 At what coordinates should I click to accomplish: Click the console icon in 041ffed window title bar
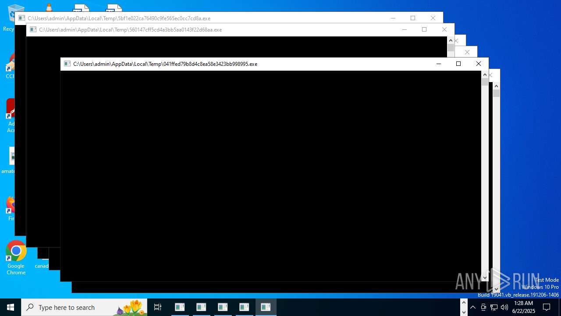click(x=67, y=64)
